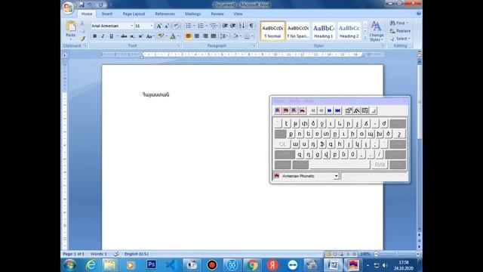Apply the font color swatch
Image resolution: width=483 pixels, height=272 pixels.
coord(173,36)
